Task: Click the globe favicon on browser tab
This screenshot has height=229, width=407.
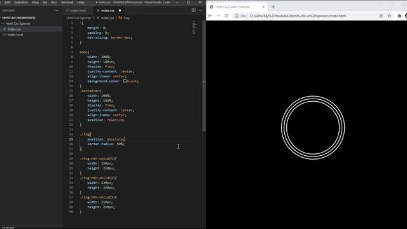Action: [x=211, y=7]
